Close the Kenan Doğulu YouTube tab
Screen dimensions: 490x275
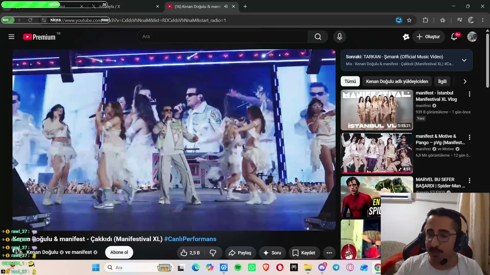tap(234, 6)
